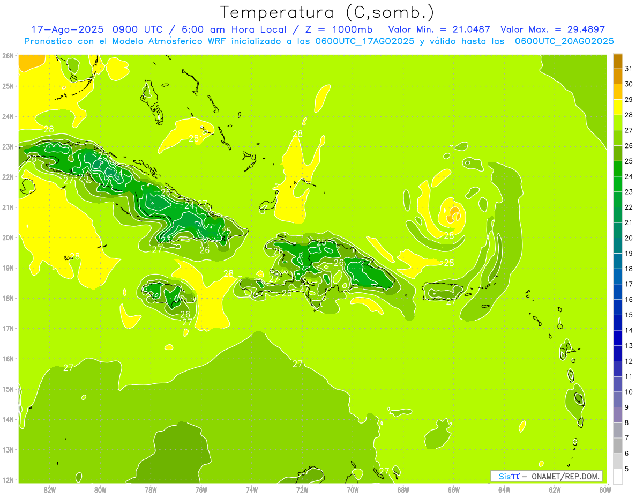Image resolution: width=643 pixels, height=497 pixels.
Task: Click the orange legend swatch between 30 and 31
Action: coord(618,76)
